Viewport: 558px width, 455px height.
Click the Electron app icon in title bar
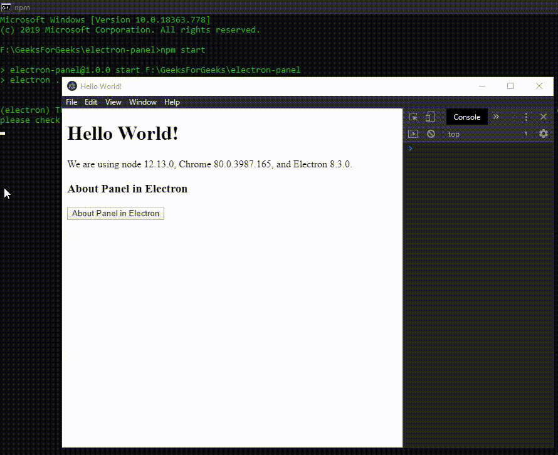(x=72, y=86)
